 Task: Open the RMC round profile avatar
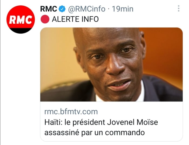(21, 19)
